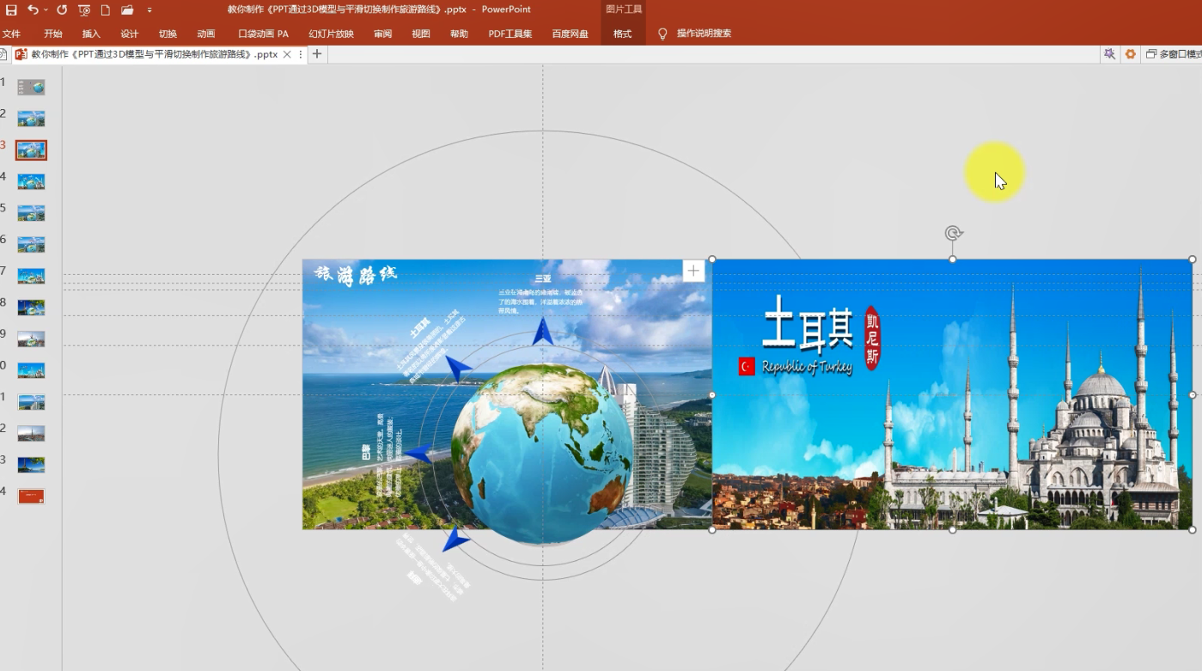The width and height of the screenshot is (1202, 671).
Task: Switch to the 开始 ribbon tab
Action: (53, 34)
